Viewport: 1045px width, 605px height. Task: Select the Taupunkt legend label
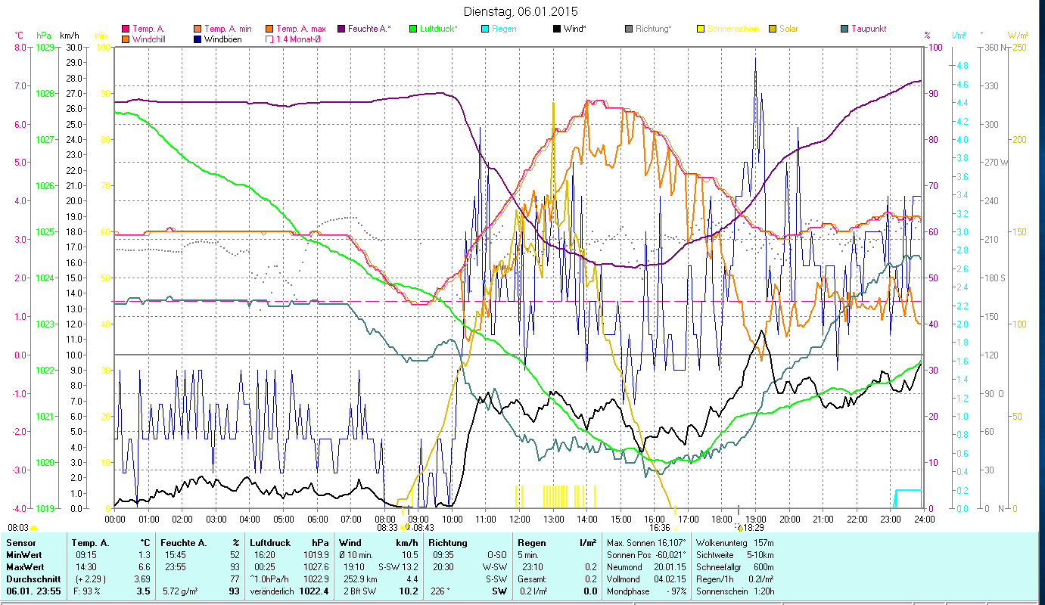(869, 29)
